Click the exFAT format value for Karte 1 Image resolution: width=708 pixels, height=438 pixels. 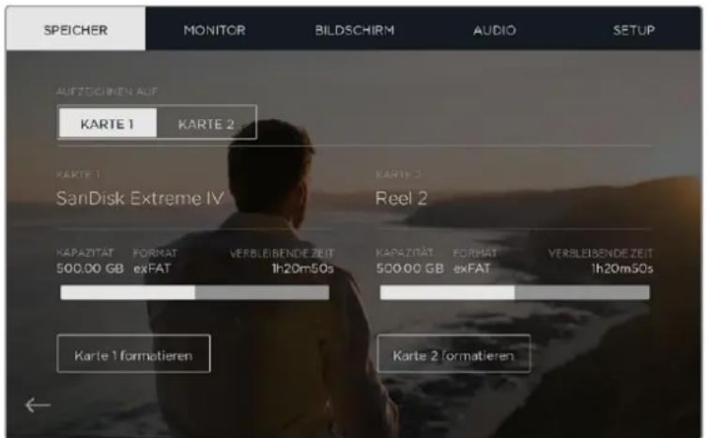(x=152, y=268)
